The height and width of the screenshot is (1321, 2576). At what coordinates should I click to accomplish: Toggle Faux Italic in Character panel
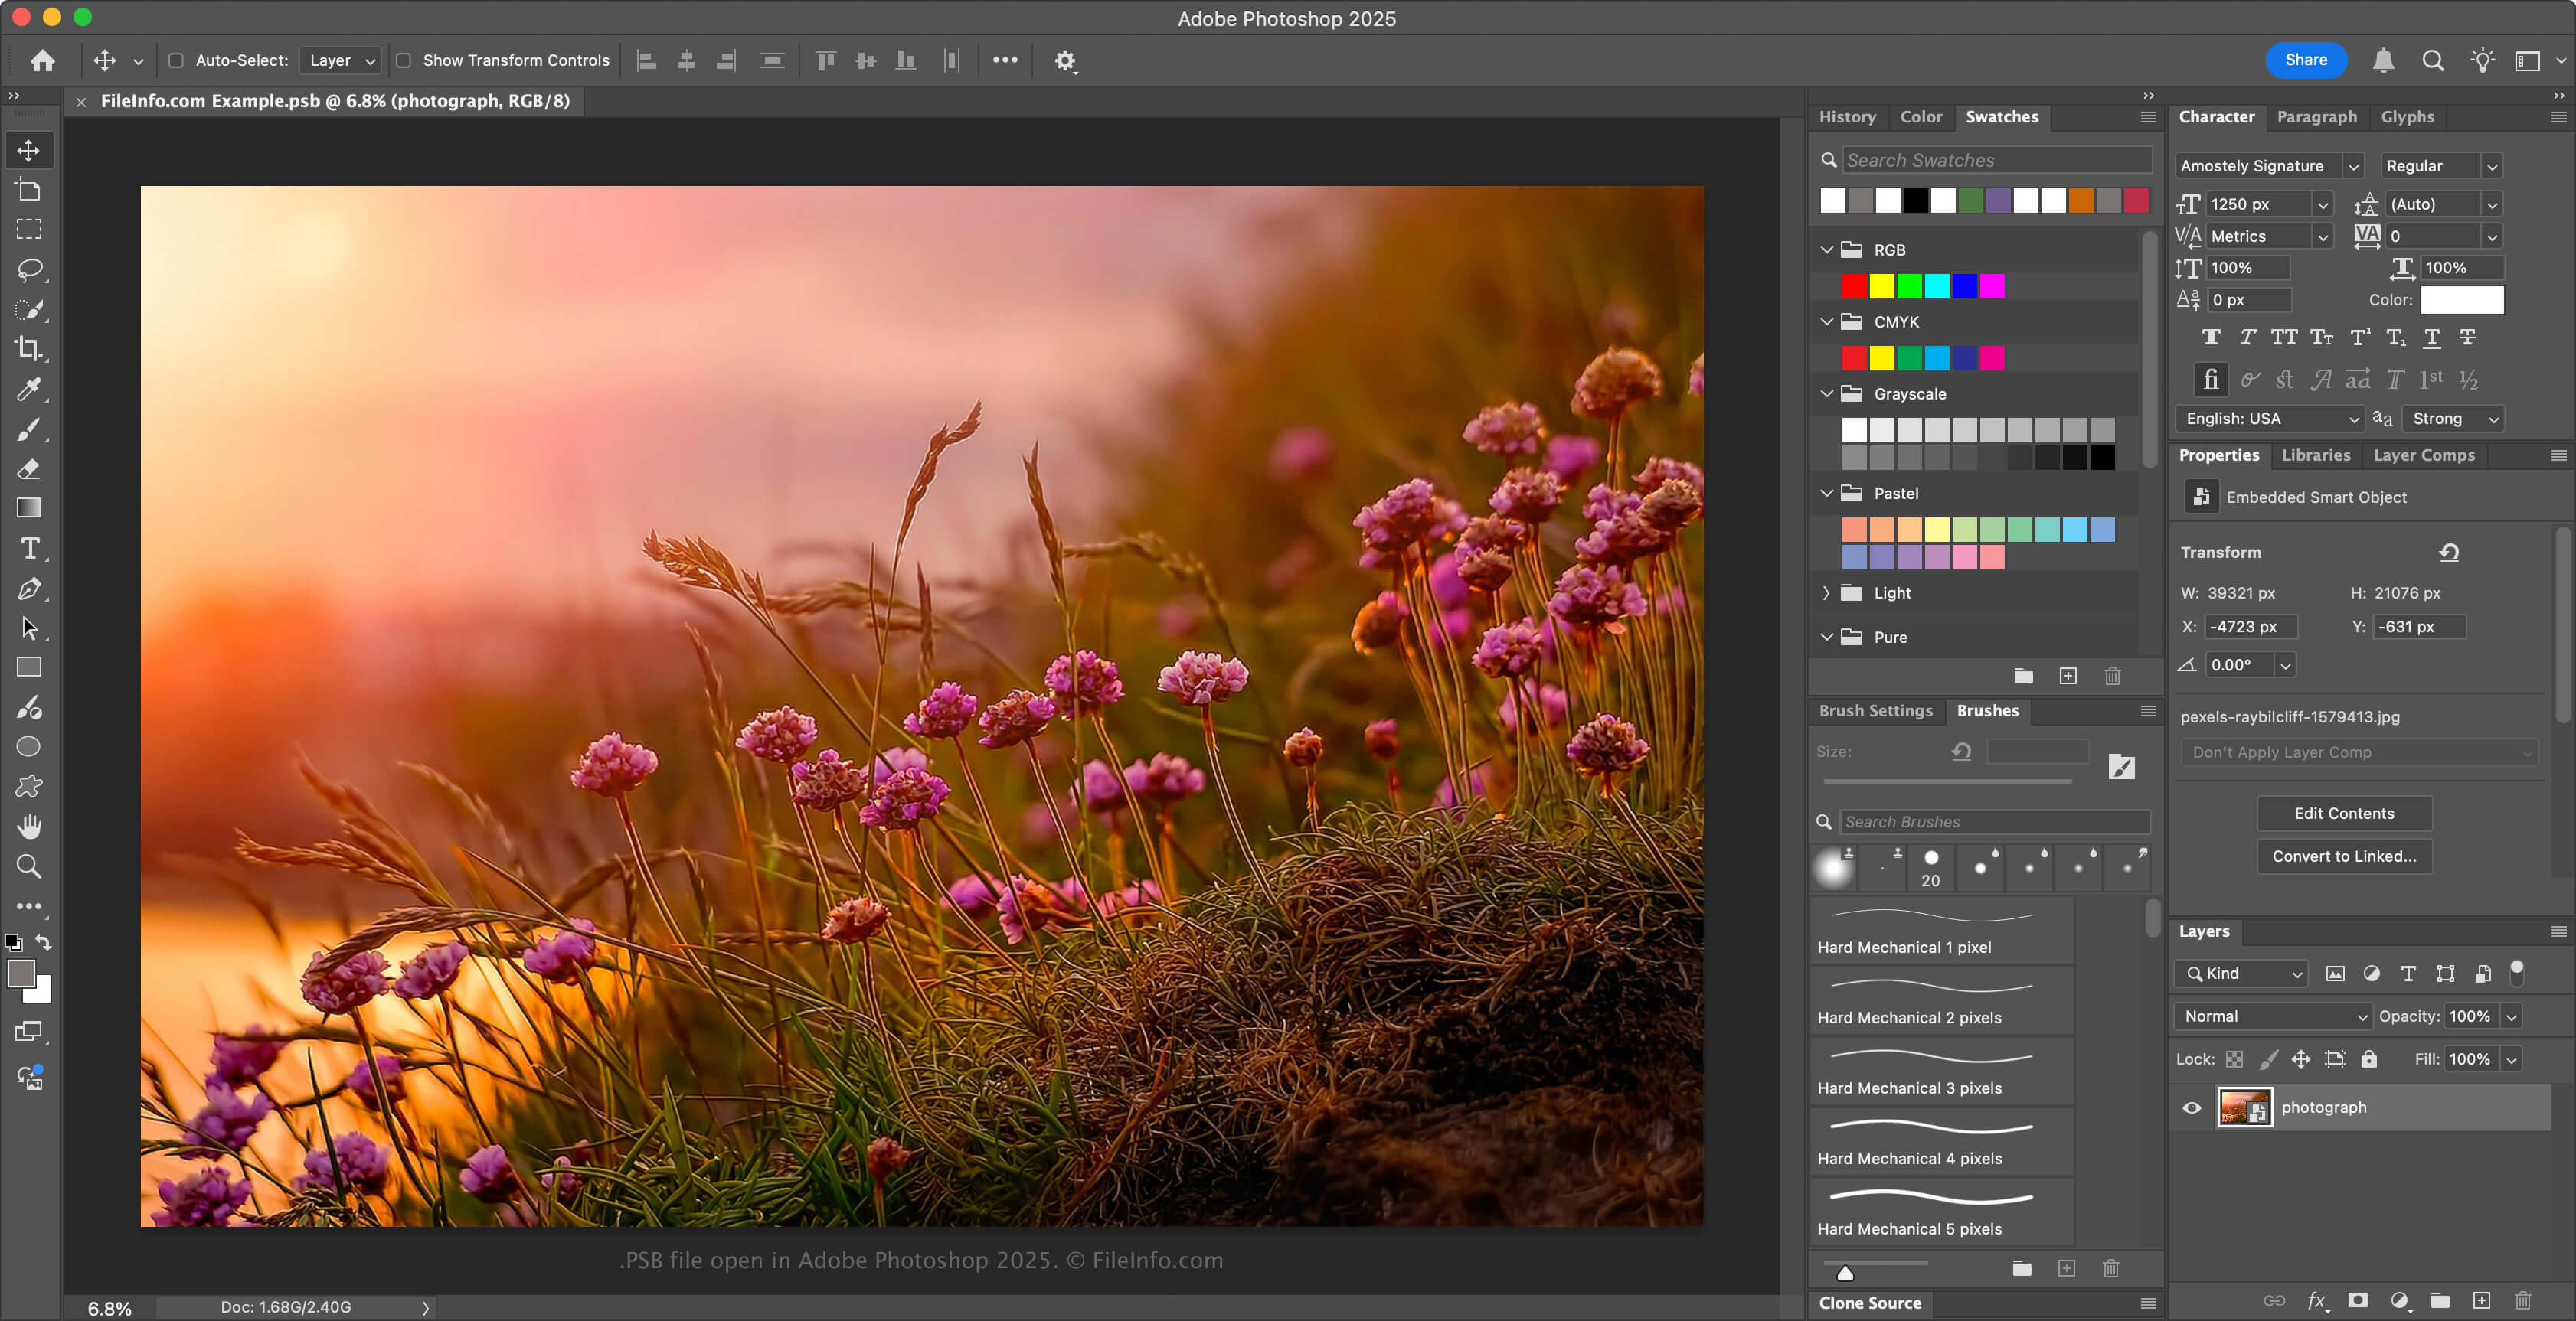coord(2247,337)
